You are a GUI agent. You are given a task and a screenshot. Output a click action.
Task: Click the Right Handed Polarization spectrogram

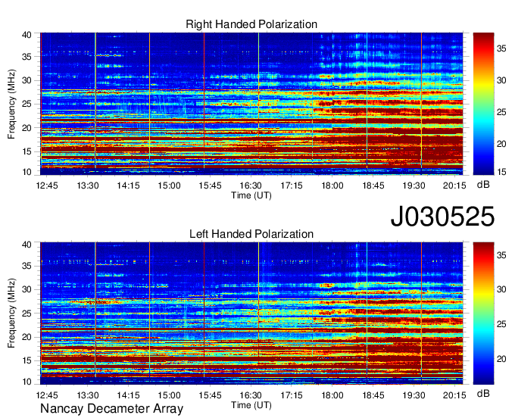[251, 104]
